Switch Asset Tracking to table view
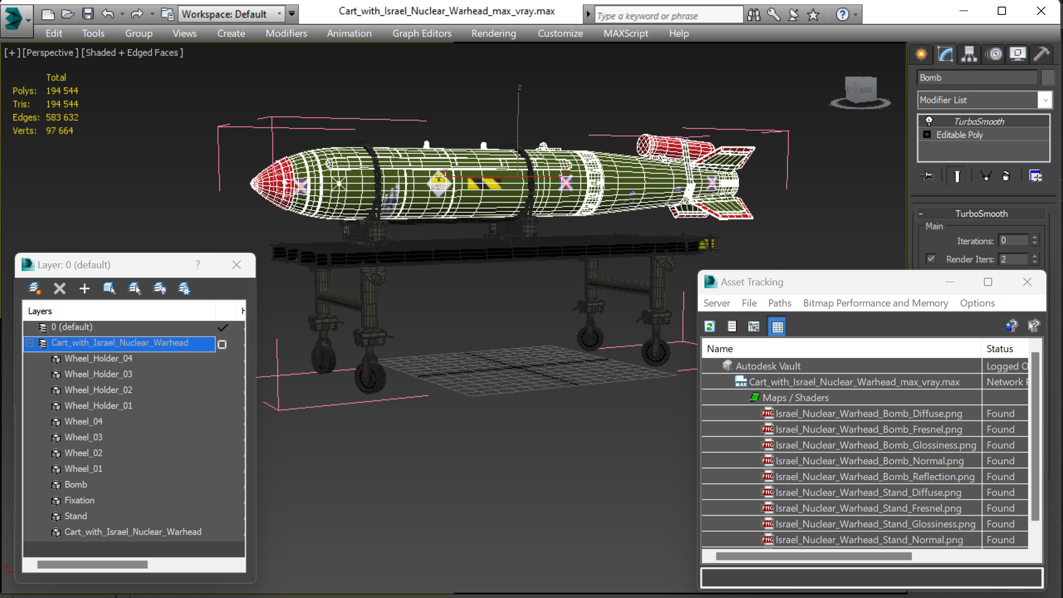Viewport: 1063px width, 598px height. [777, 326]
